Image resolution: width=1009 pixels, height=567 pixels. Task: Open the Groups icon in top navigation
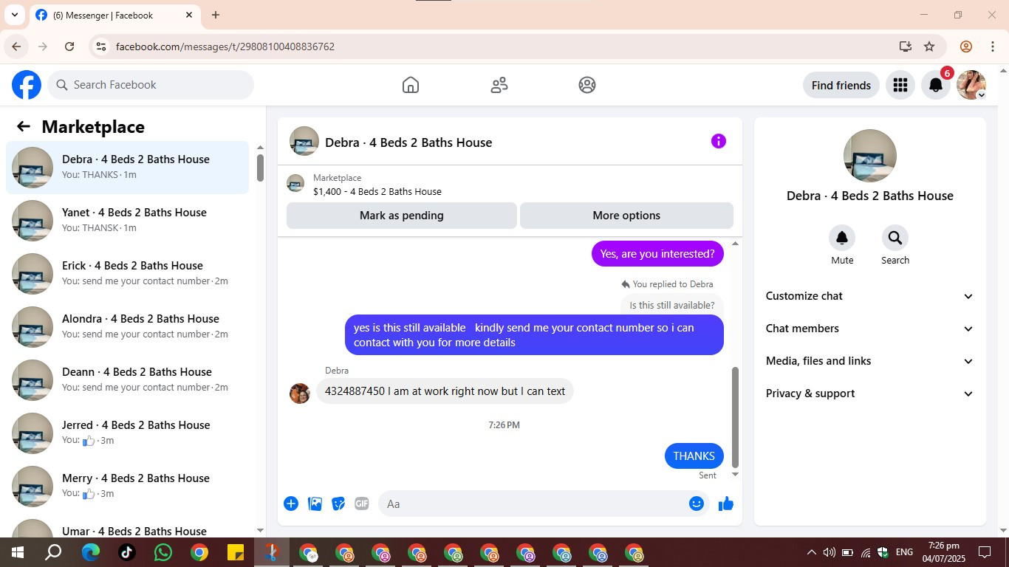(x=587, y=85)
